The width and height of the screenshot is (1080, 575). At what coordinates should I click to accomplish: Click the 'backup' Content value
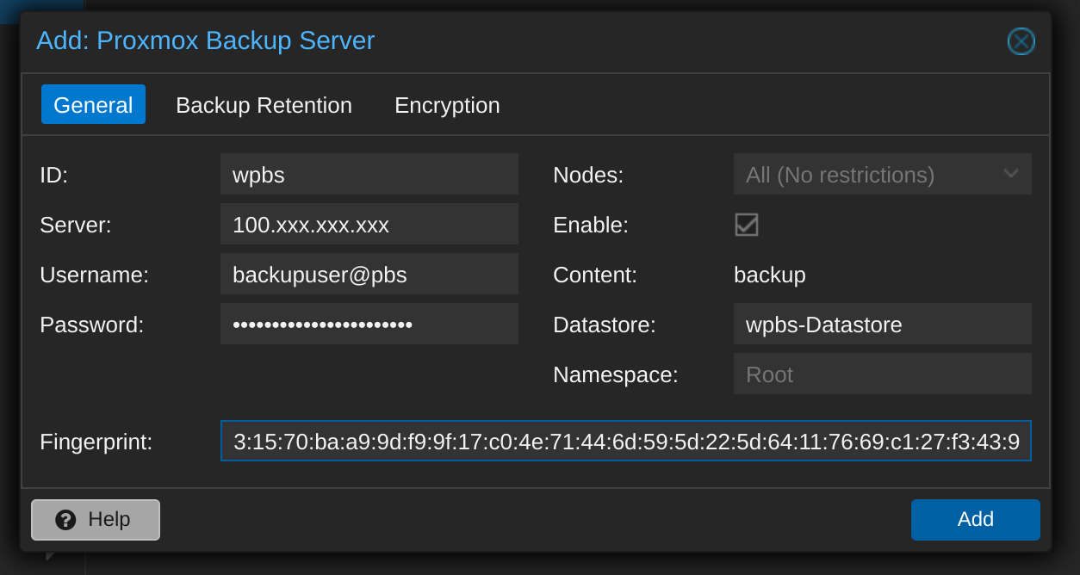(770, 275)
